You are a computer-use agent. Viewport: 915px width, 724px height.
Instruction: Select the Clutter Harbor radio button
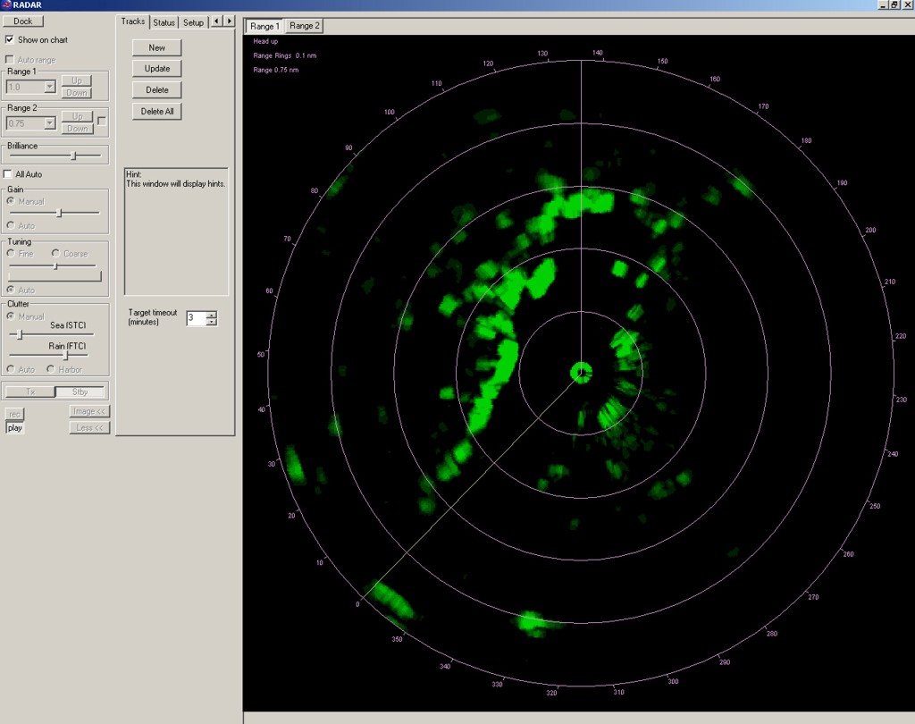click(x=51, y=369)
